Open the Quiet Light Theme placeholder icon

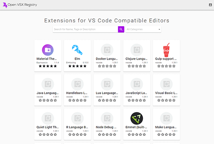(x=48, y=118)
